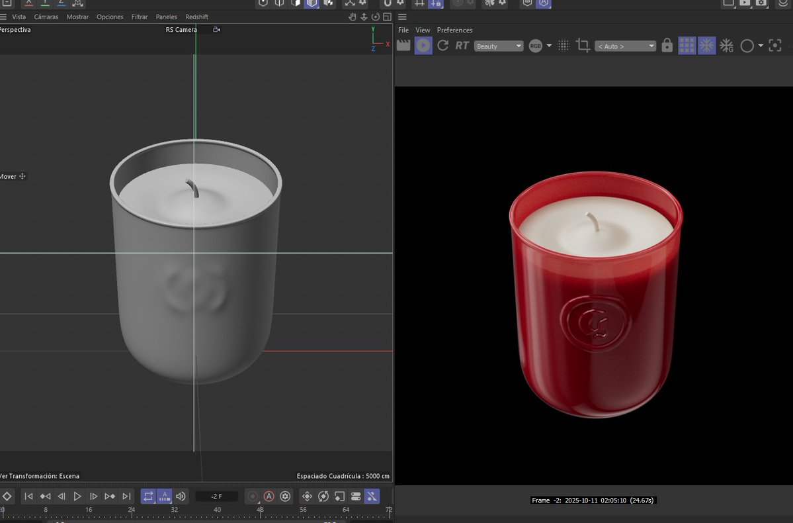The width and height of the screenshot is (793, 523).
Task: Open the RenderView hamburger menu
Action: point(402,17)
